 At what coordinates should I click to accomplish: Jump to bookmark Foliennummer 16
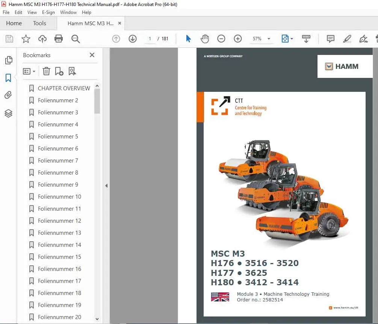(59, 269)
